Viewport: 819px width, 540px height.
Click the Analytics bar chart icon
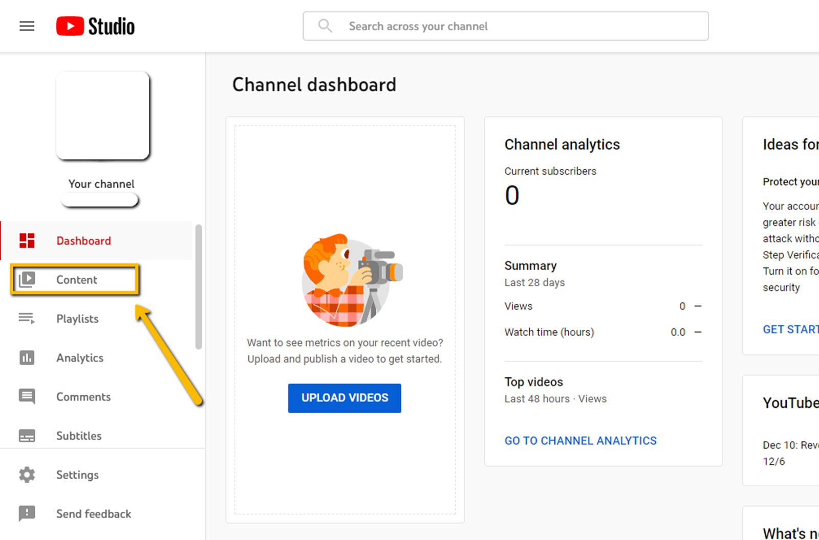(x=27, y=357)
